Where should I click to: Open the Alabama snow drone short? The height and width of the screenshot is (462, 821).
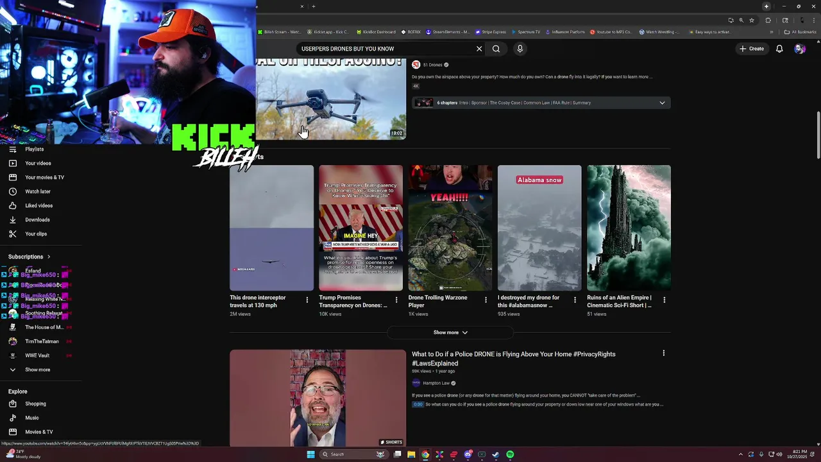[539, 228]
